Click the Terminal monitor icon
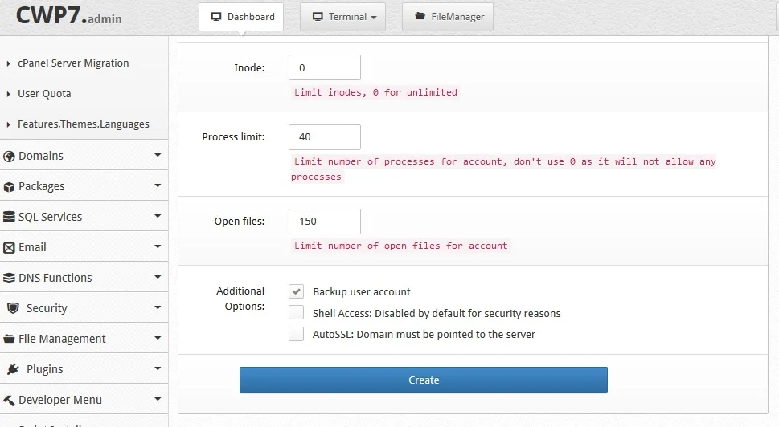Viewport: 779px width, 427px height. [x=318, y=17]
